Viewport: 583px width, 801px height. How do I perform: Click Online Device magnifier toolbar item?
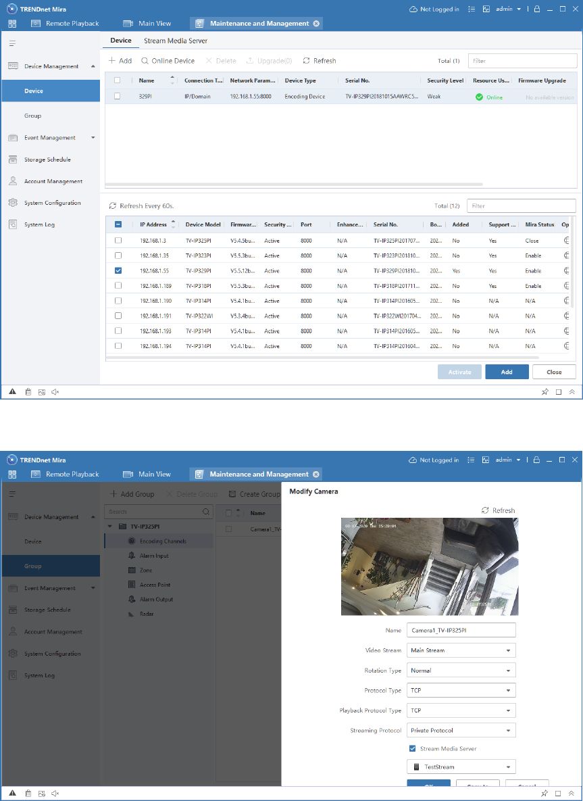click(168, 61)
